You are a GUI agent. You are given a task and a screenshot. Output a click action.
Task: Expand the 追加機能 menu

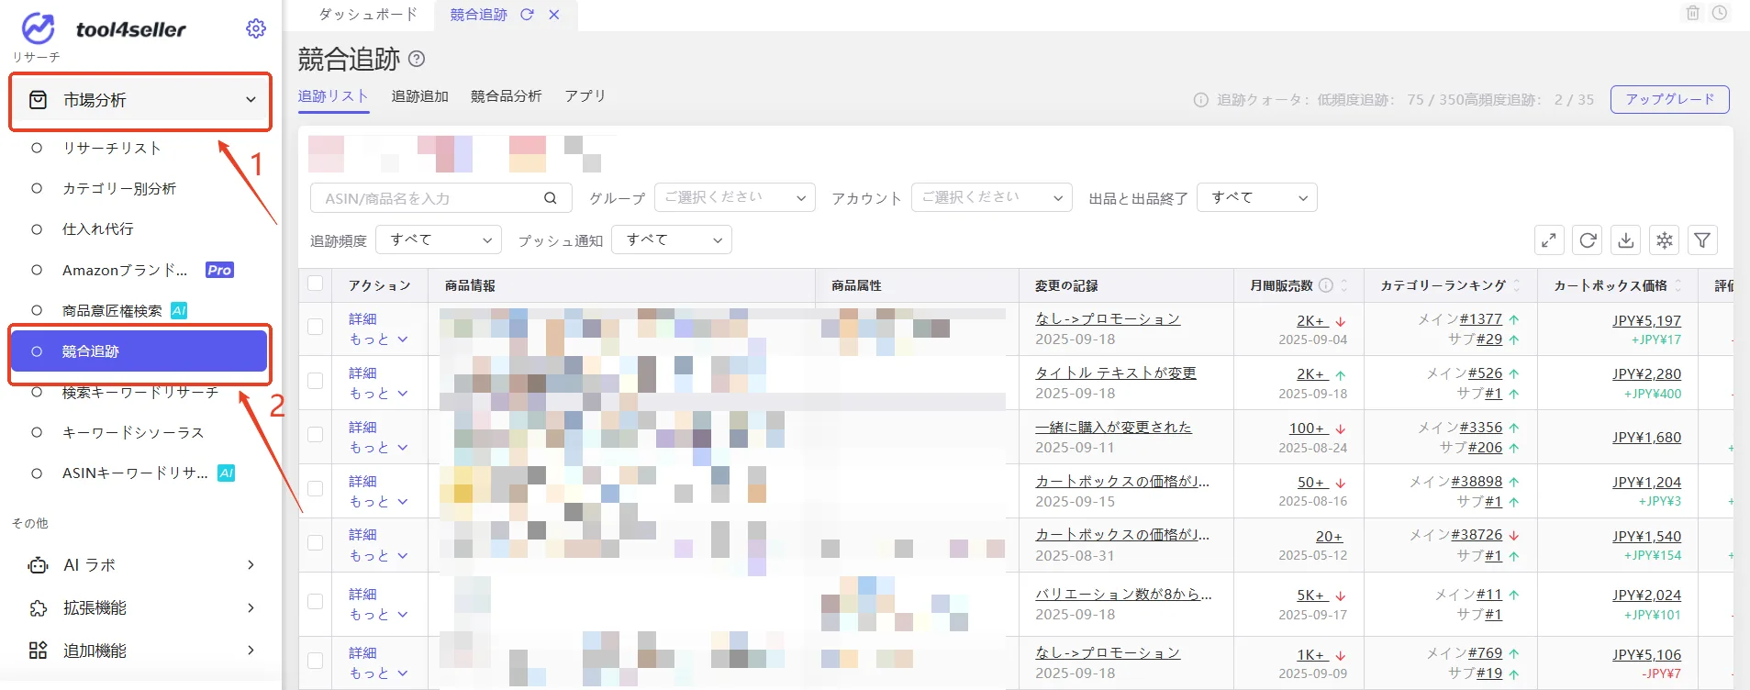(251, 651)
